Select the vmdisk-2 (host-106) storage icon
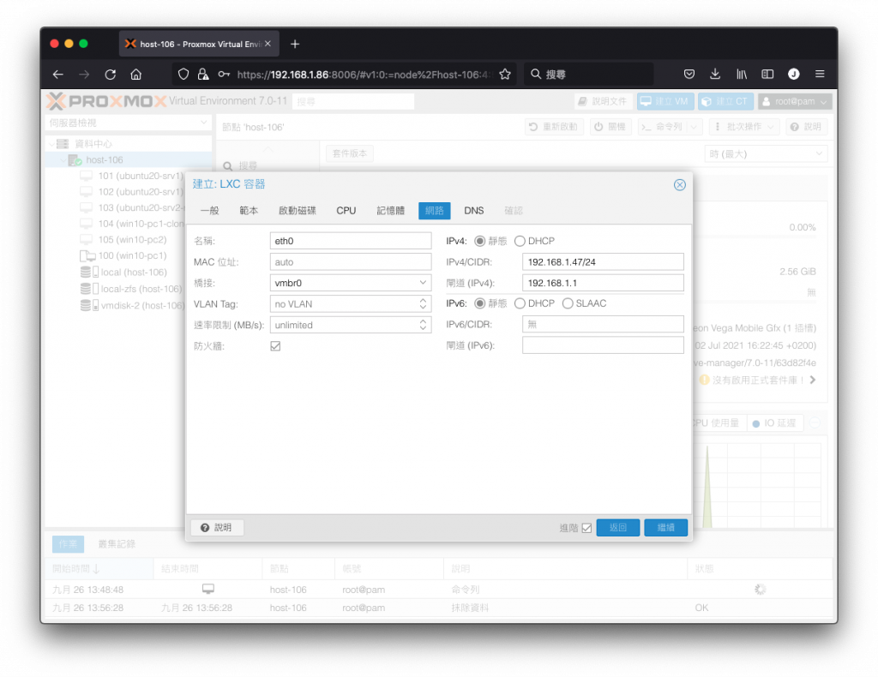This screenshot has width=878, height=677. [x=89, y=305]
